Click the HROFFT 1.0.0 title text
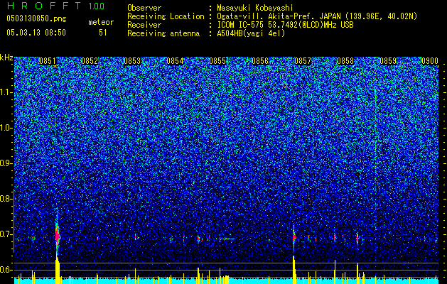The height and width of the screenshot is (284, 447). [55, 6]
